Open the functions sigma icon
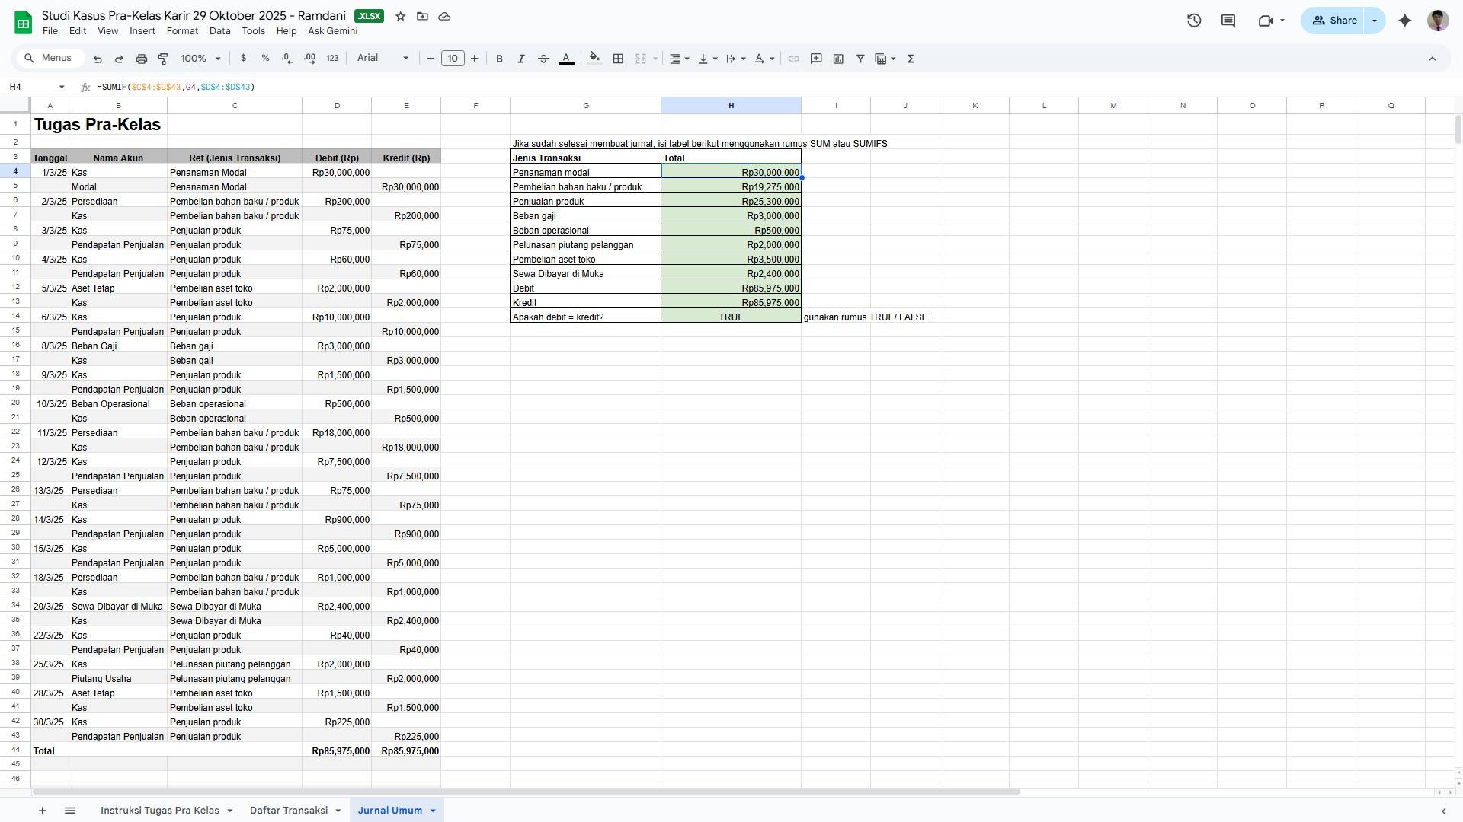The width and height of the screenshot is (1463, 822). click(911, 59)
